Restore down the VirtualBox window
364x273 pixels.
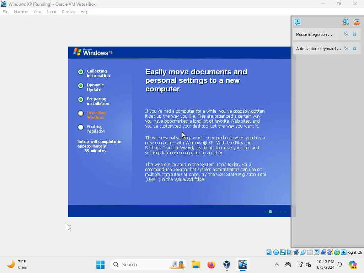[x=339, y=4]
